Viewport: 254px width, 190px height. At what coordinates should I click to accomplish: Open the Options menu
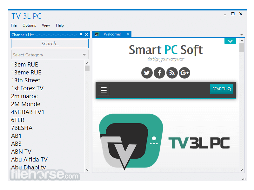(29, 25)
